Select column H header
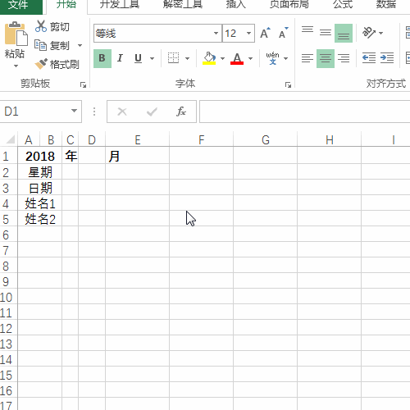 point(330,140)
